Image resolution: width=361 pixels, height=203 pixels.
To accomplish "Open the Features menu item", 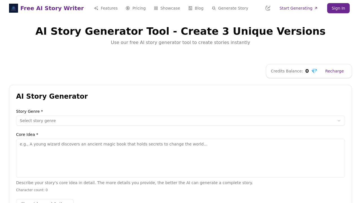I will [x=109, y=8].
